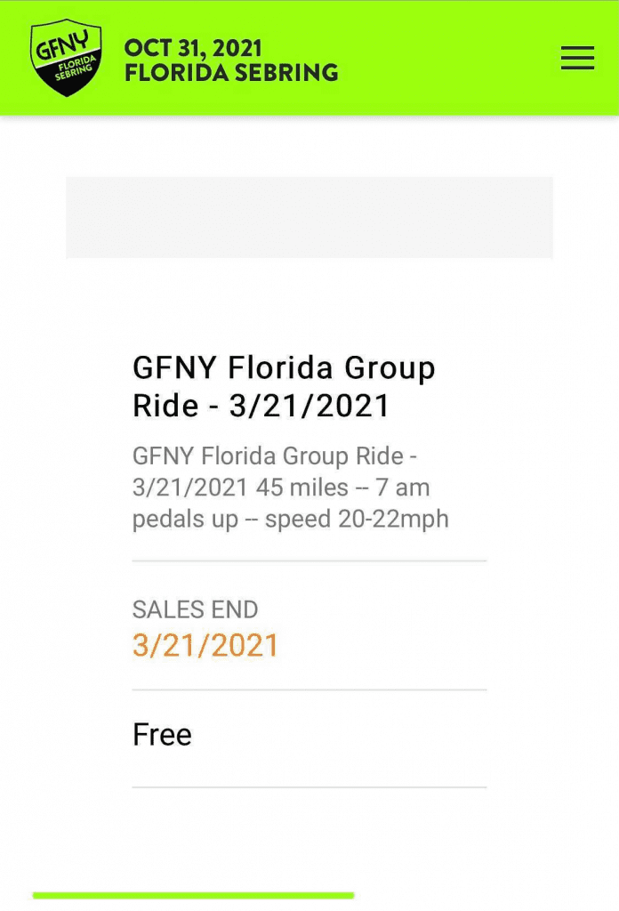Select the Free ticket price
Viewport: 619px width, 911px height.
162,734
